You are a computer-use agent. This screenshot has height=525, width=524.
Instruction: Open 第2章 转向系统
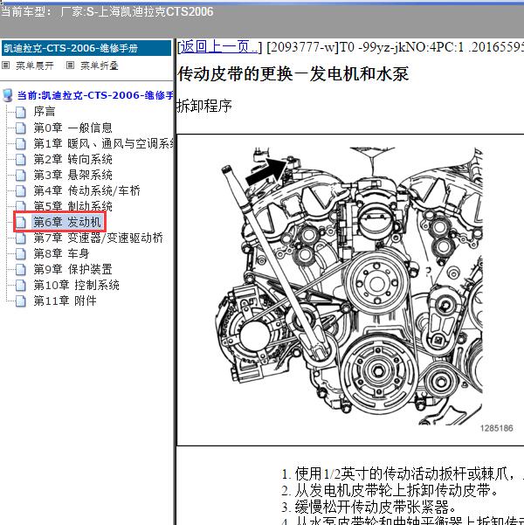[73, 159]
